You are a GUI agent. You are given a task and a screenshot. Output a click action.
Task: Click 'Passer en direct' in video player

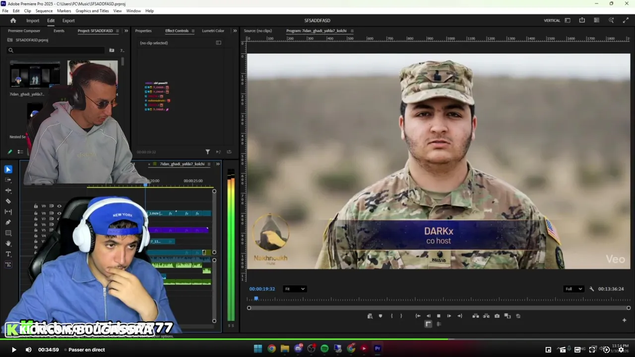click(x=86, y=350)
